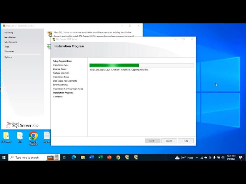
Task: Open Resources in the Installation Center sidebar
Action: [x=9, y=51]
